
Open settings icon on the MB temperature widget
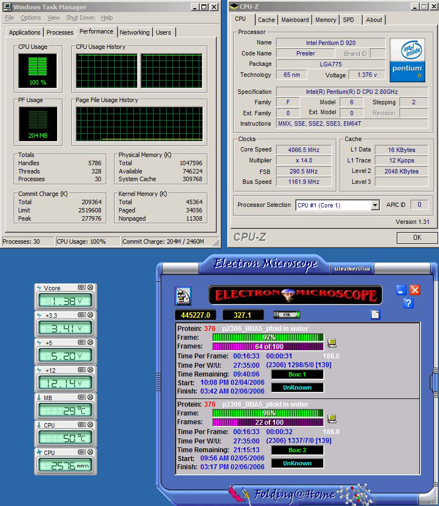click(x=82, y=397)
